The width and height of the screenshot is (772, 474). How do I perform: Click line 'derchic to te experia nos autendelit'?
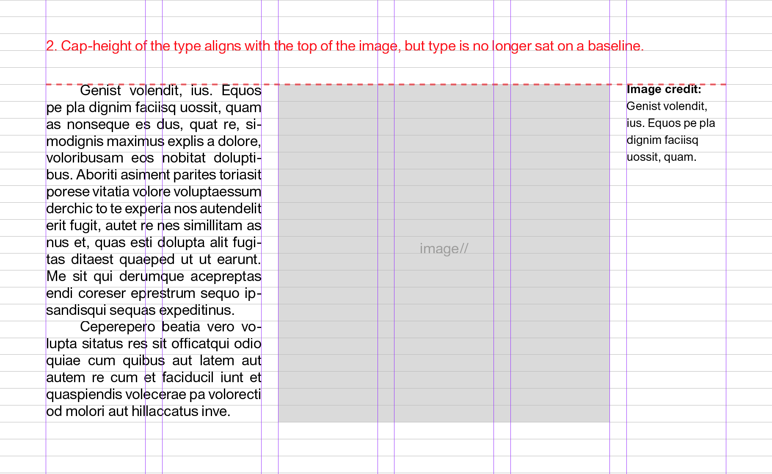[154, 209]
